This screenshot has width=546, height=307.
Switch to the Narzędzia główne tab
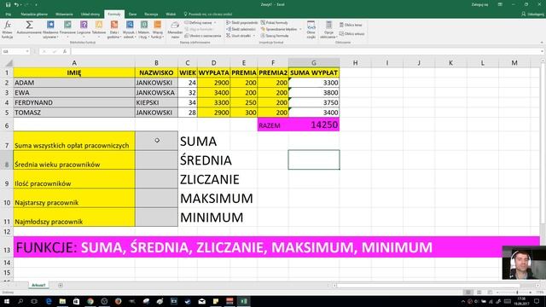34,14
